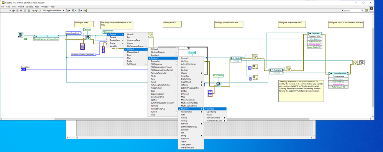Image resolution: width=383 pixels, height=152 pixels.
Task: Expand the RefNum submenu
Action: pos(191,124)
